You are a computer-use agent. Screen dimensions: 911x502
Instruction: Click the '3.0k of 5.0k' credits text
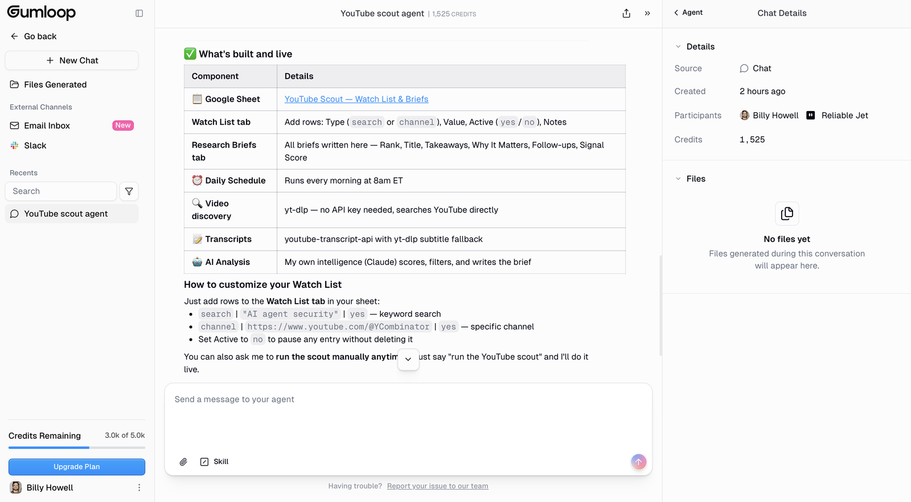125,435
